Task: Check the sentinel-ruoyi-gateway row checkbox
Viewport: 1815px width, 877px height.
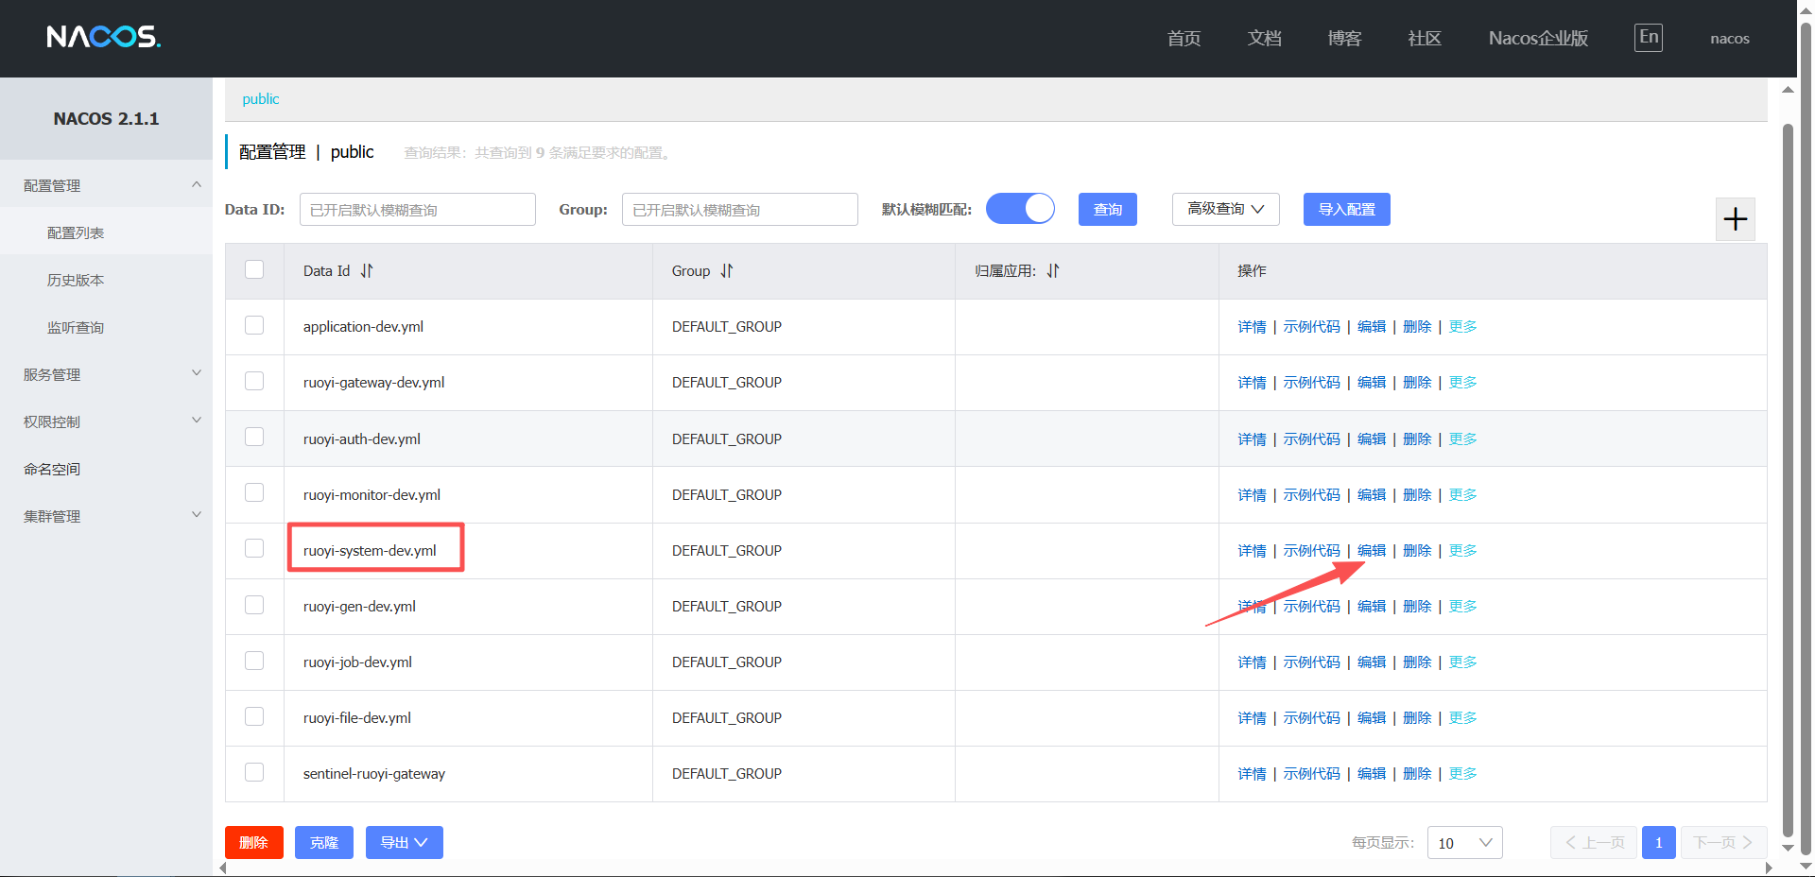Action: (x=254, y=772)
